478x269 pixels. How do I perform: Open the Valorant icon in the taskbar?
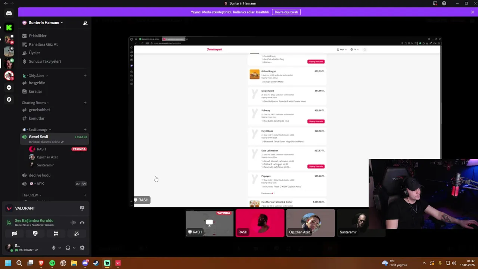point(118,263)
